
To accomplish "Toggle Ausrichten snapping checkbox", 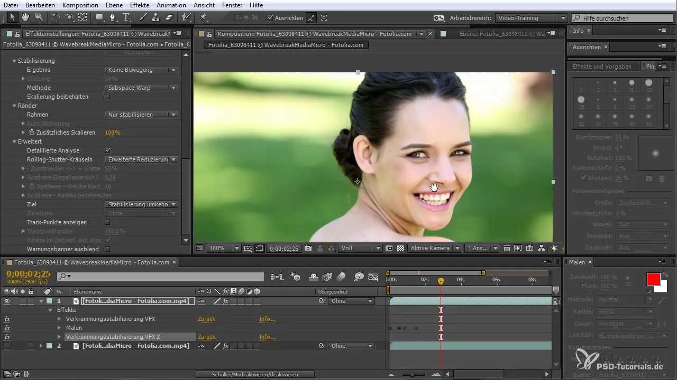I will (270, 17).
